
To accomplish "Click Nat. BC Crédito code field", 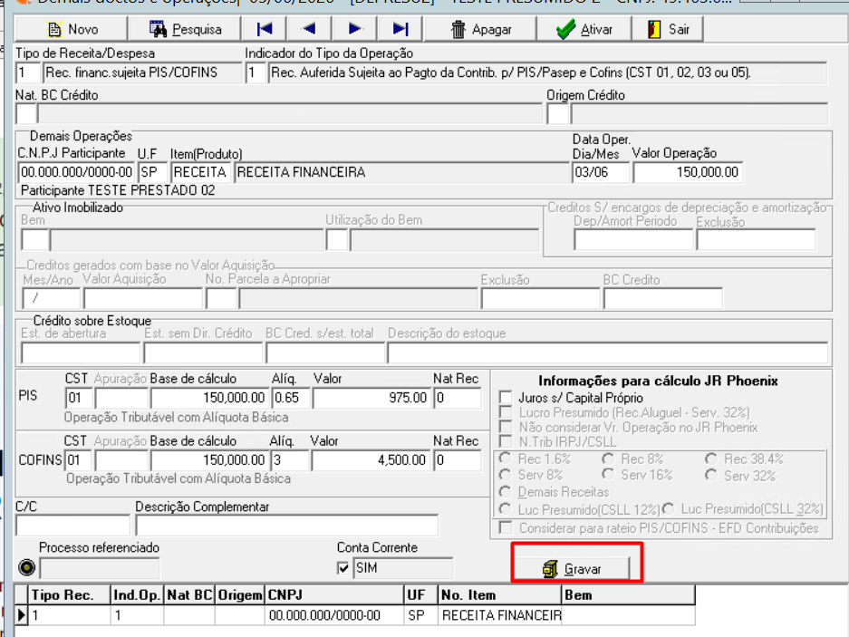I will click(26, 114).
